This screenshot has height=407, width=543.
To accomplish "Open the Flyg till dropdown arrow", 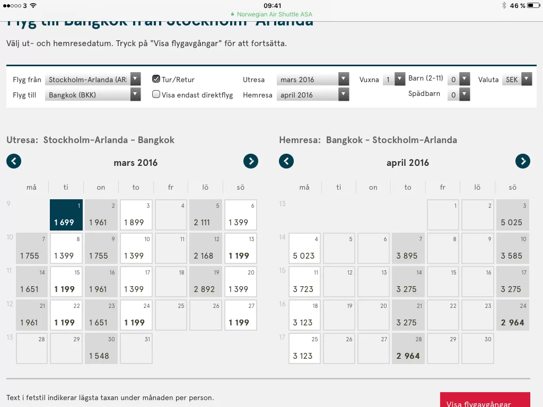I will point(134,94).
